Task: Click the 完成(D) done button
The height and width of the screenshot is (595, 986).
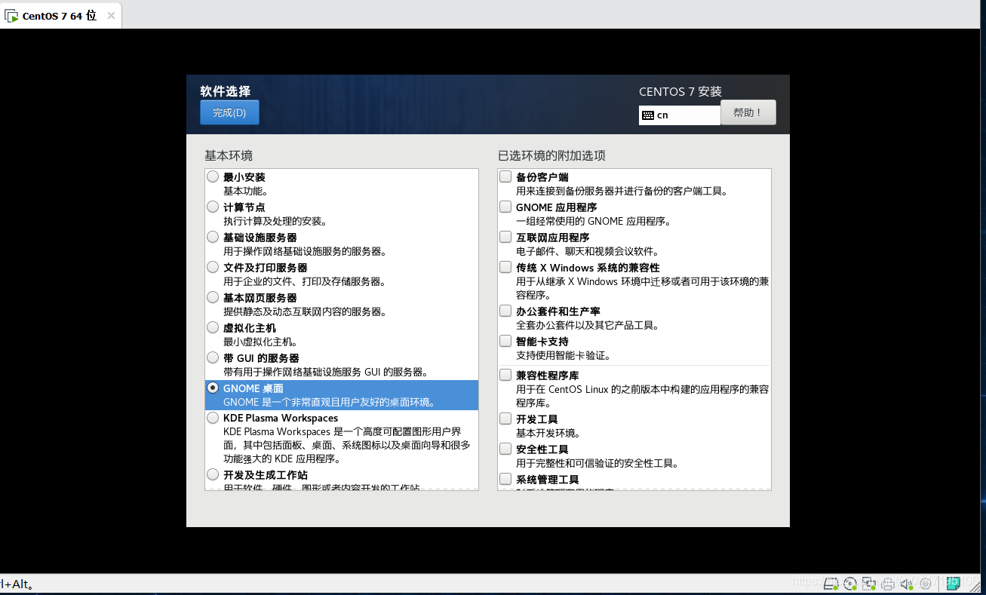Action: point(229,112)
